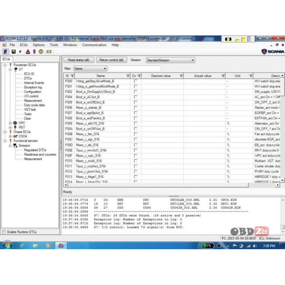
Task: Click the COO4 ECU icon in tree
Action: pos(15,136)
